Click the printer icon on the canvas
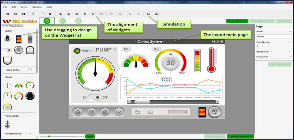The height and width of the screenshot is (140, 294). 150,112
